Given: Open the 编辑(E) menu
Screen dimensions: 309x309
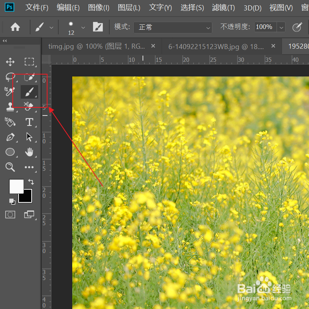Looking at the screenshot, I should (68, 8).
